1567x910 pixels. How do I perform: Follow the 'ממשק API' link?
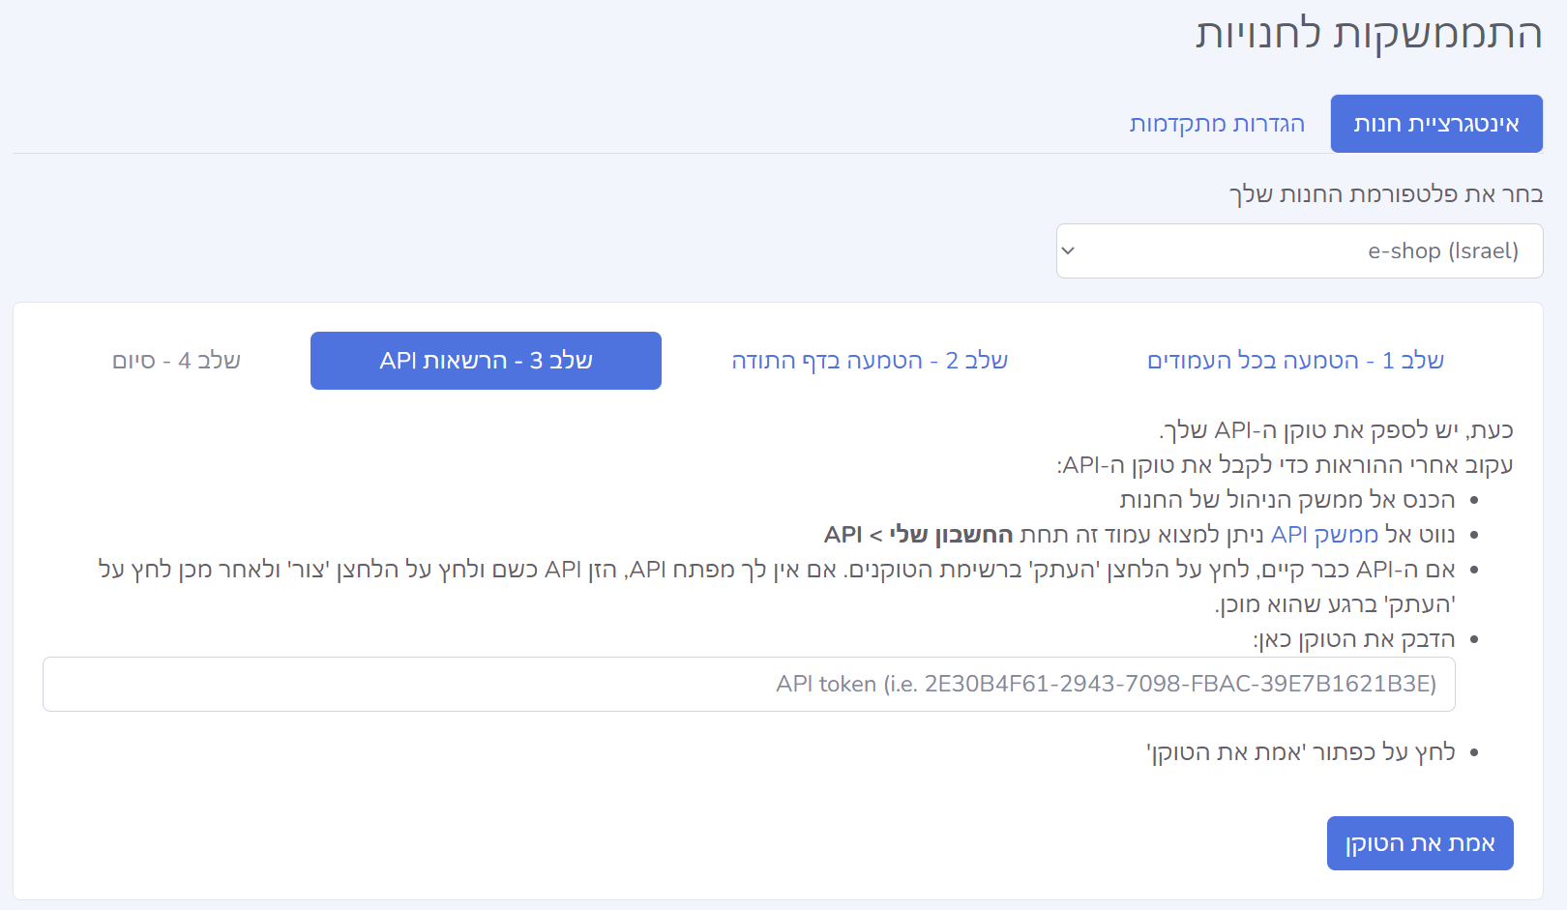(x=1324, y=535)
